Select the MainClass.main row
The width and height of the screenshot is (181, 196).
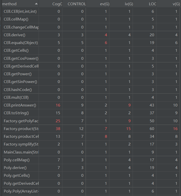tap(91, 152)
